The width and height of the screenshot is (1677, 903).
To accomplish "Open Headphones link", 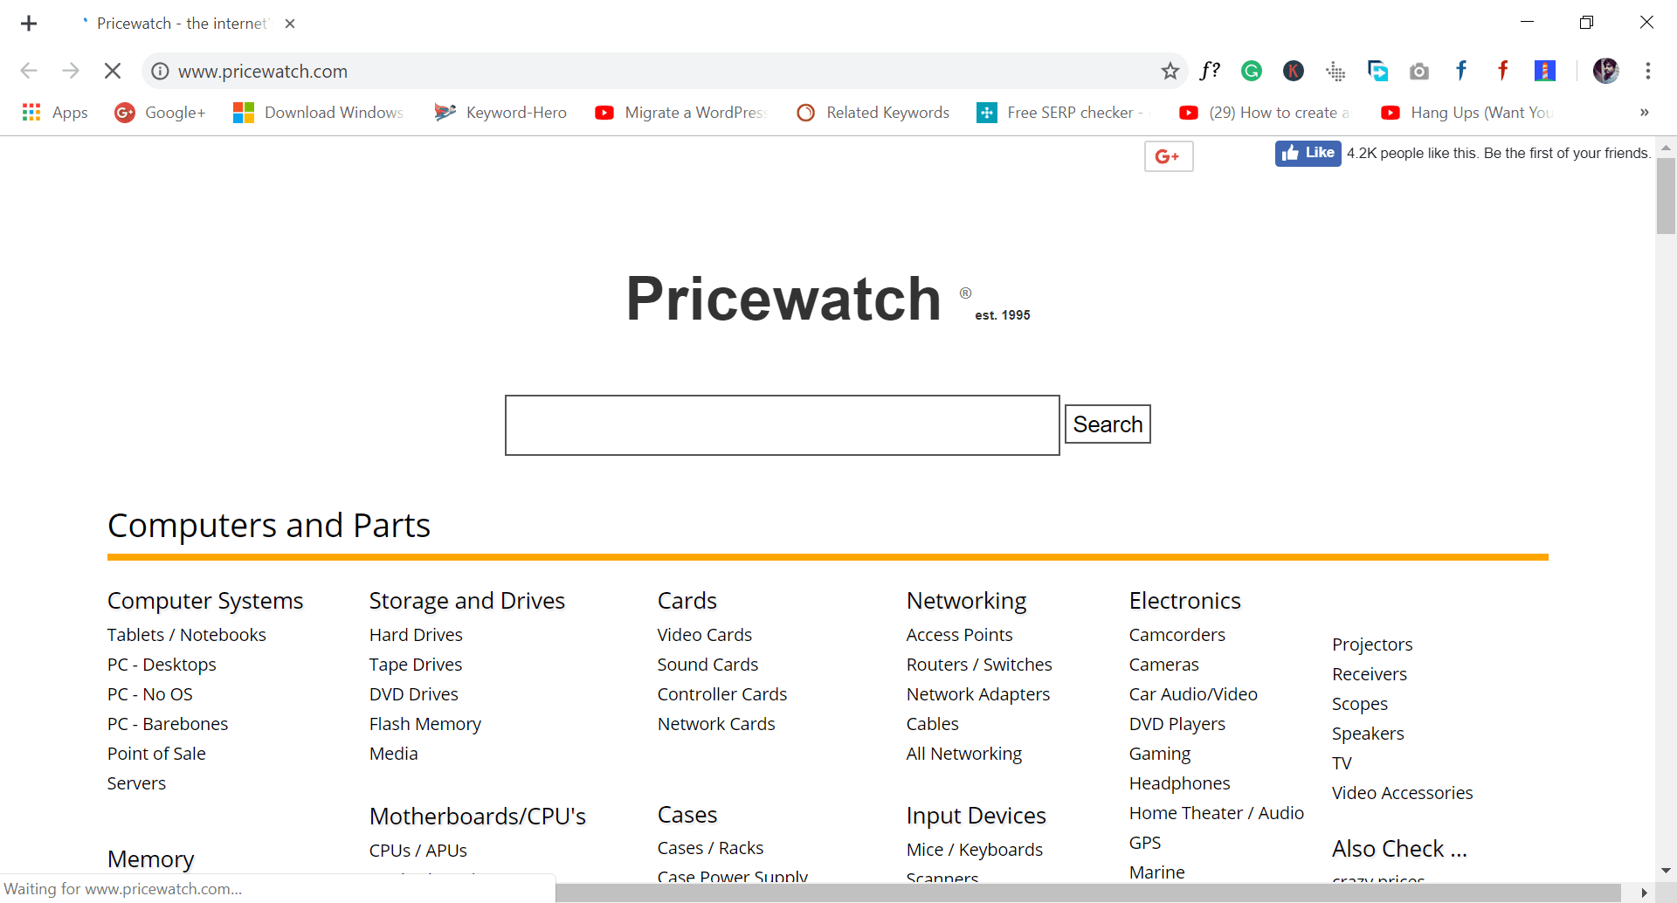I will click(x=1180, y=783).
